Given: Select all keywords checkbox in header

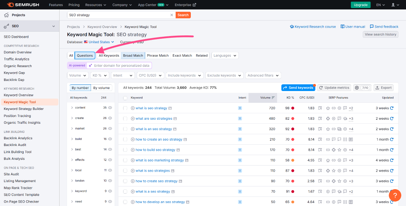Looking at the screenshot, I should (125, 98).
